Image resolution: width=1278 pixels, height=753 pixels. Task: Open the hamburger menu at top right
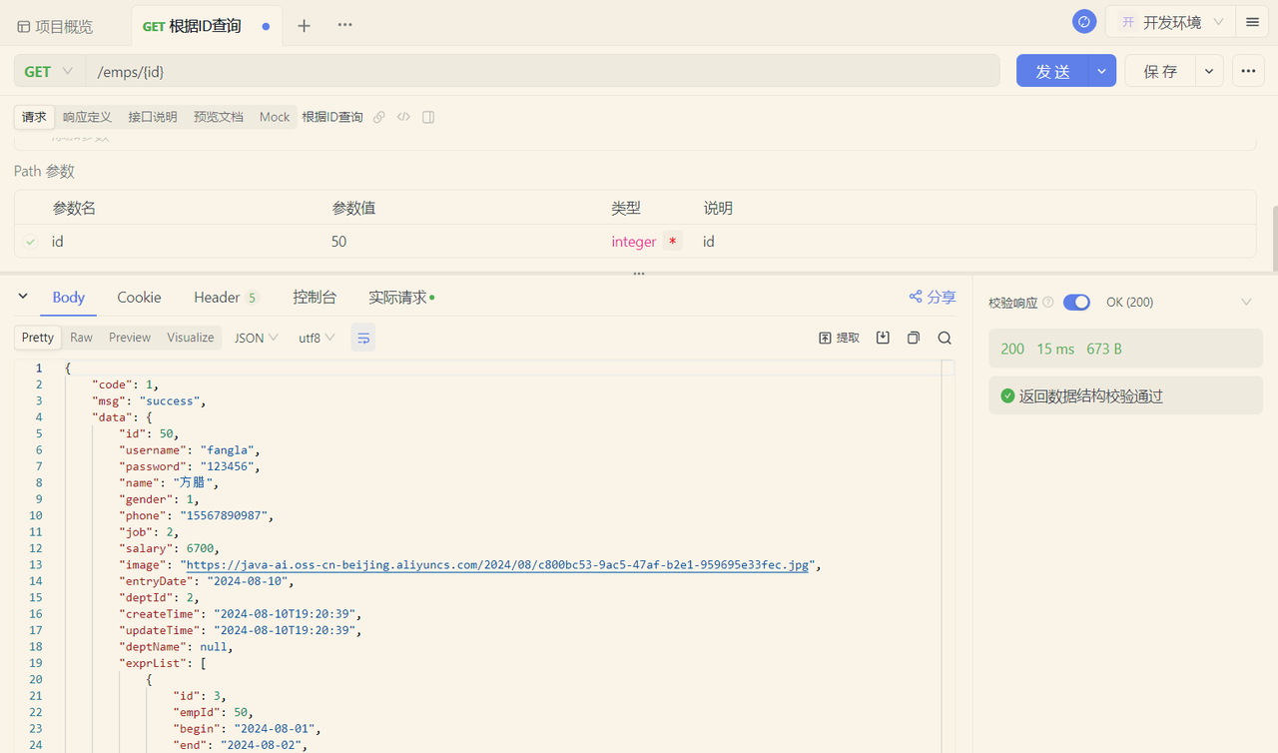(x=1252, y=22)
